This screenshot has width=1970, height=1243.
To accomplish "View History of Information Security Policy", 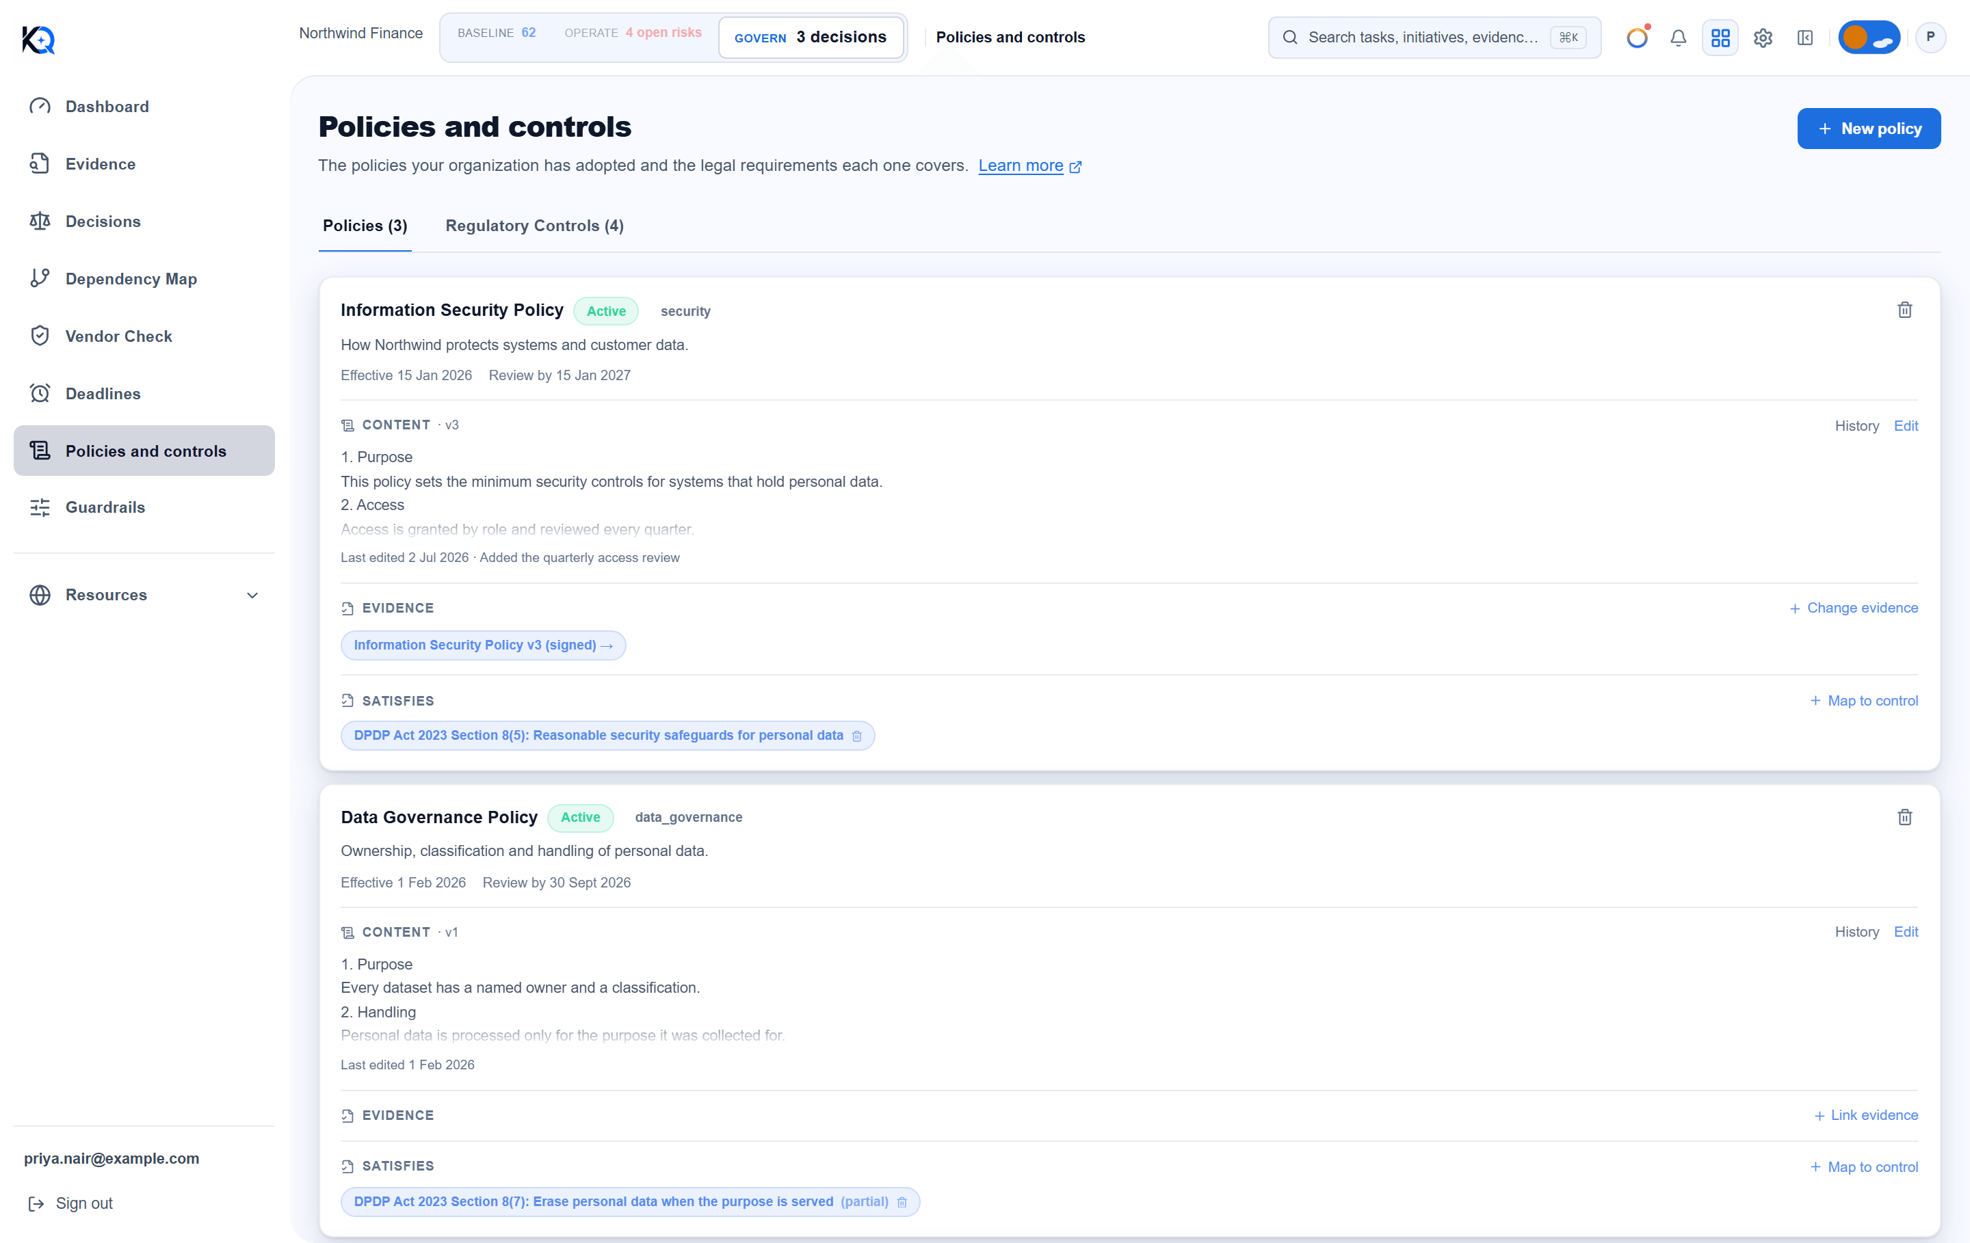I will [x=1856, y=426].
